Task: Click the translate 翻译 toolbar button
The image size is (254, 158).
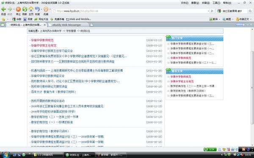Action: [x=213, y=19]
